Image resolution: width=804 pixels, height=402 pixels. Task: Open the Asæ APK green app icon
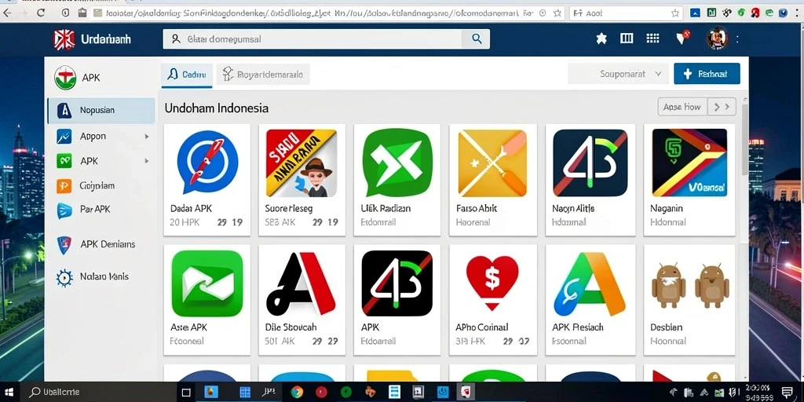(207, 283)
